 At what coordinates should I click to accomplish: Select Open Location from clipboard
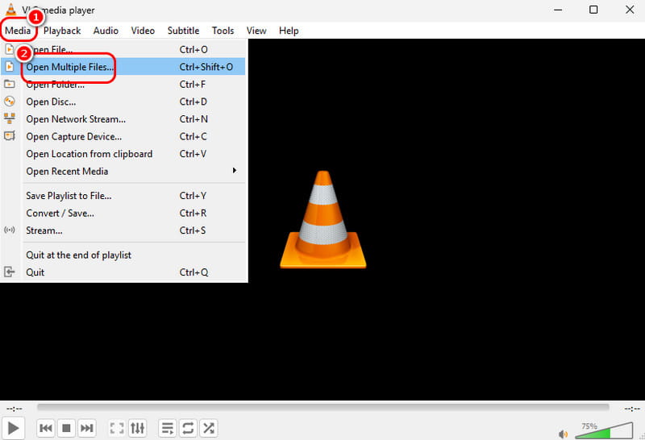click(123, 154)
